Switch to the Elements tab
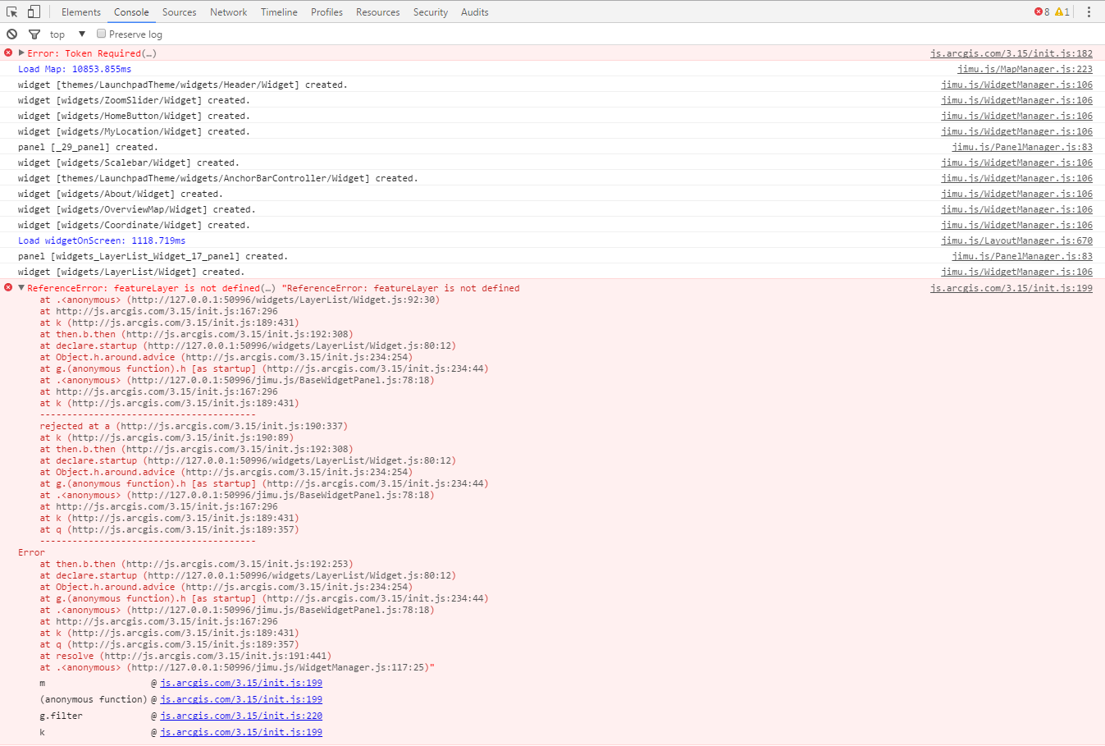Viewport: 1105px width, 746px height. click(81, 12)
